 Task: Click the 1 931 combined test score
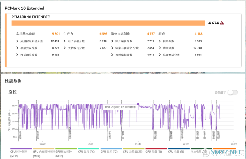tap(198, 55)
